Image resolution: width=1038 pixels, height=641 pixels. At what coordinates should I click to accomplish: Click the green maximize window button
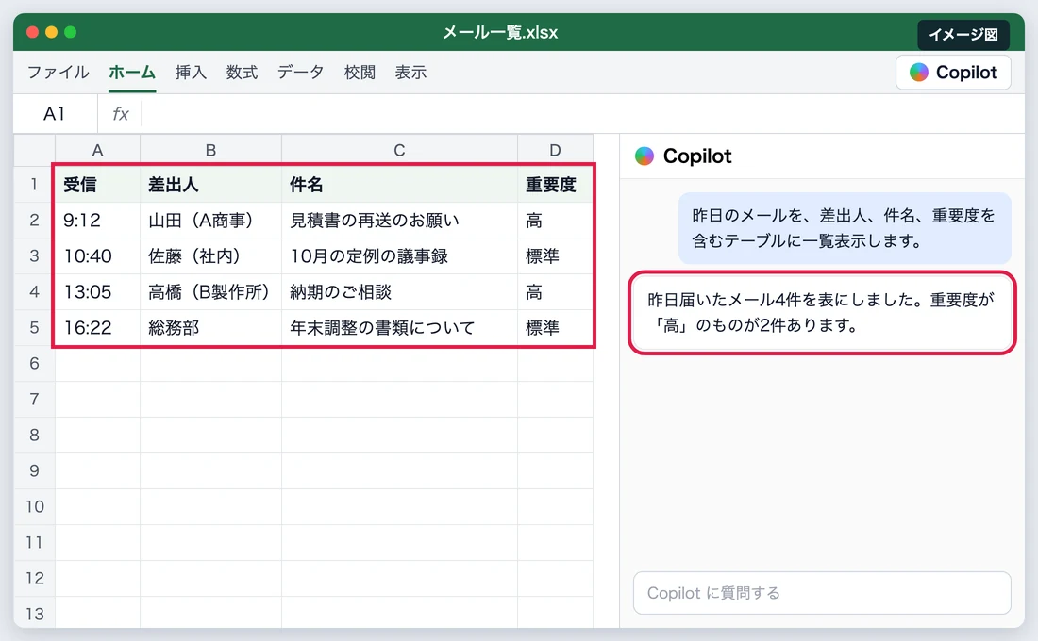(70, 32)
